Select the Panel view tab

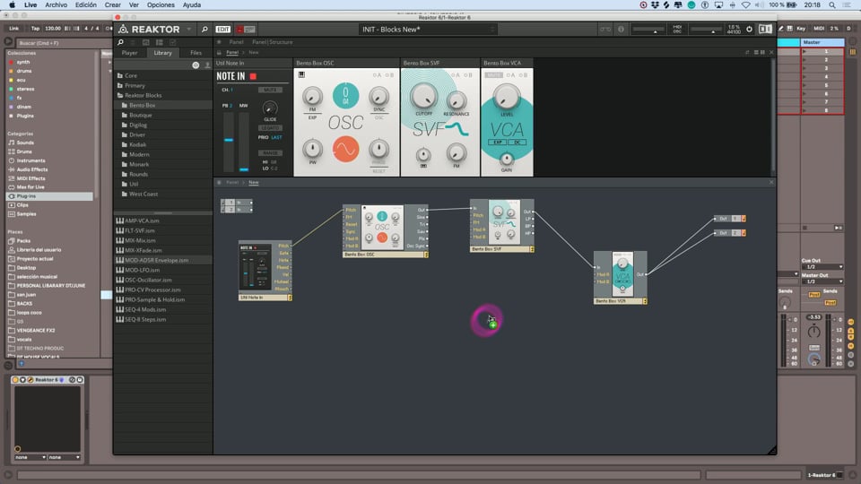[x=236, y=42]
